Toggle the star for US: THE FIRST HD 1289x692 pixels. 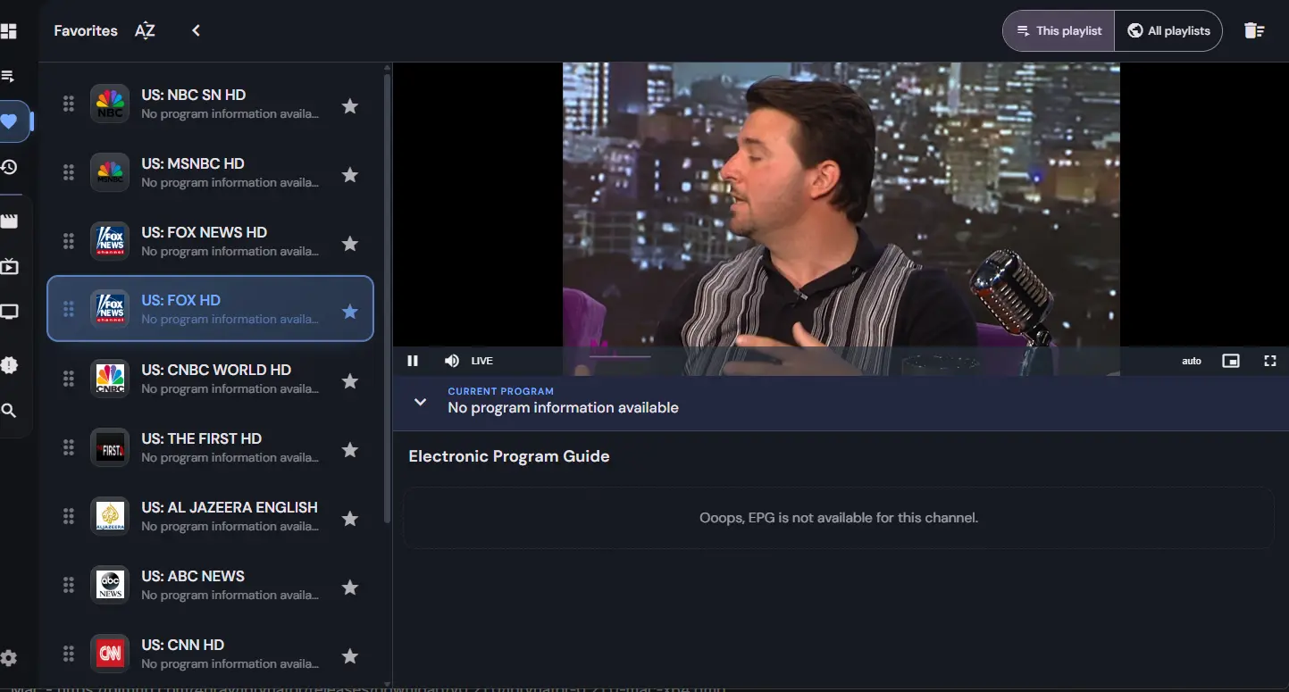coord(350,450)
